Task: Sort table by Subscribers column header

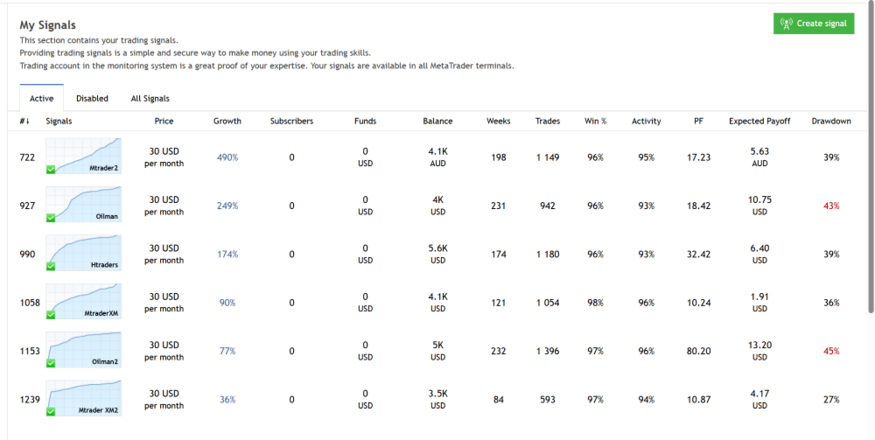Action: tap(291, 122)
